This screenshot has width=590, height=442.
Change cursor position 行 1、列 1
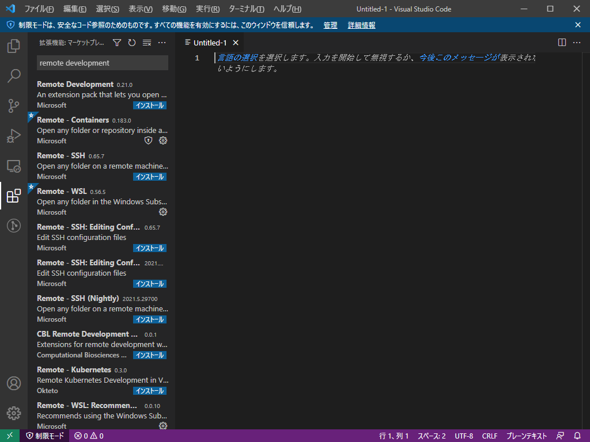394,436
